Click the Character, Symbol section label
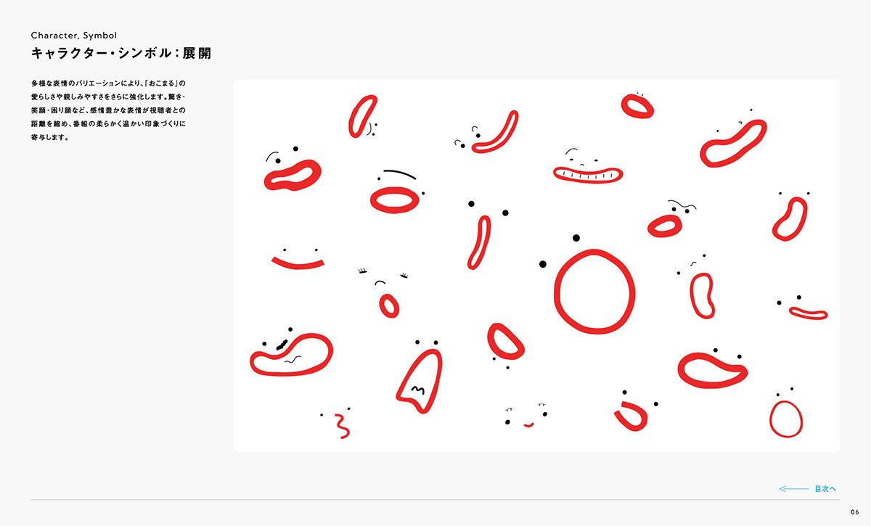 coord(74,35)
